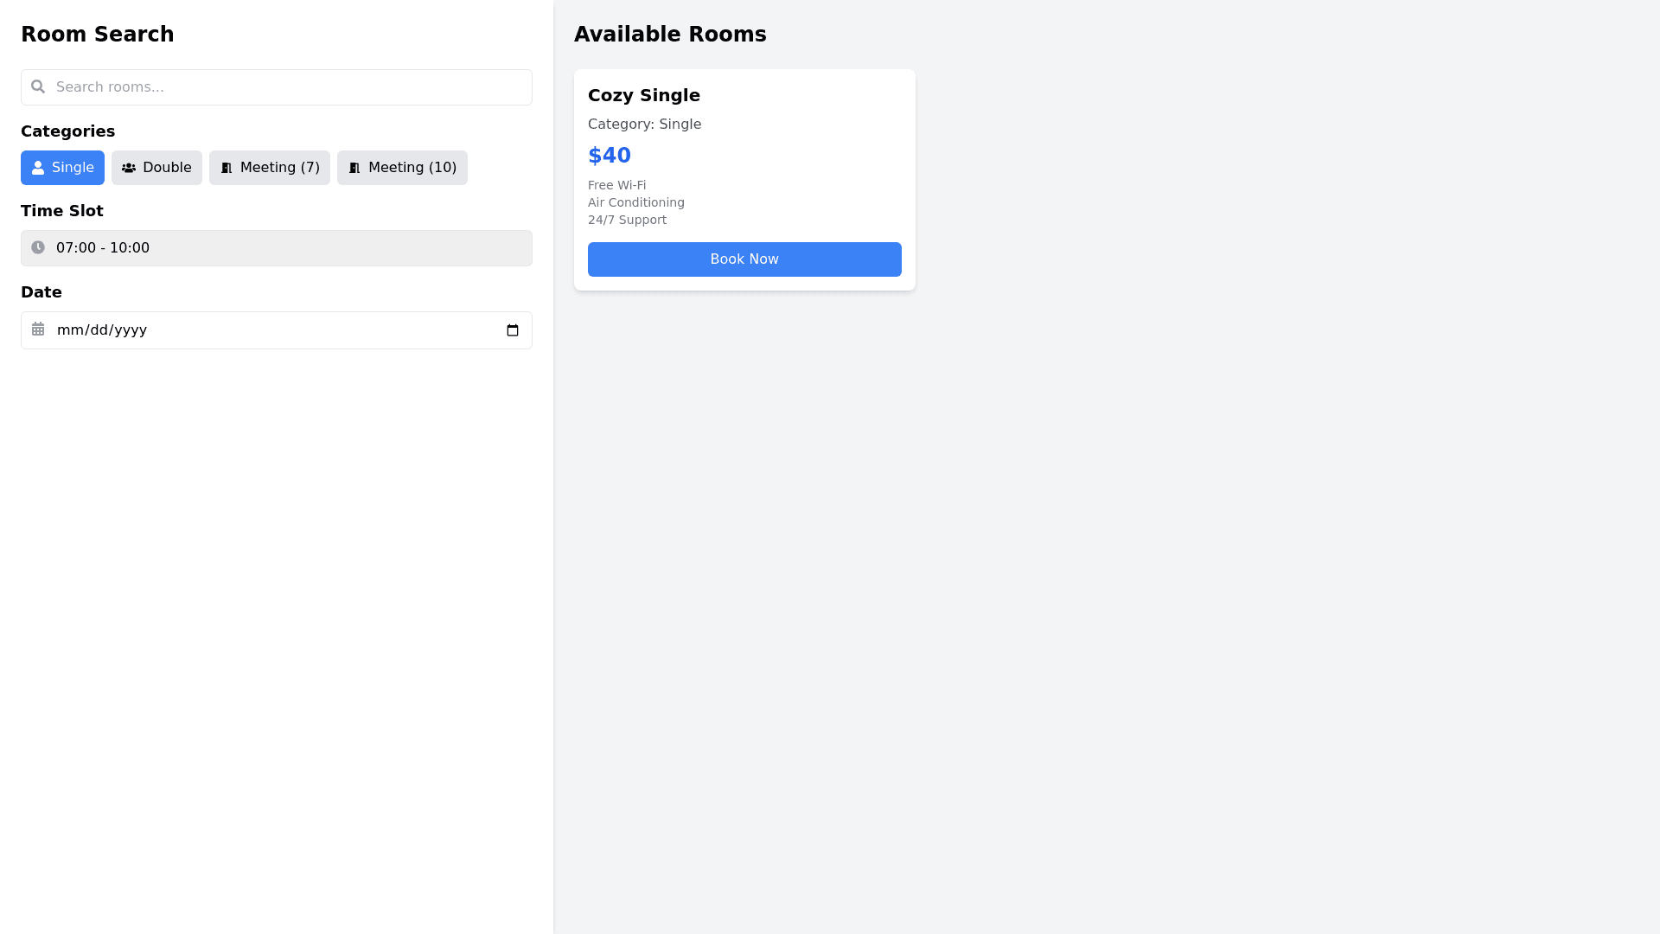The height and width of the screenshot is (934, 1660).
Task: Click the Available Rooms heading
Action: (670, 35)
